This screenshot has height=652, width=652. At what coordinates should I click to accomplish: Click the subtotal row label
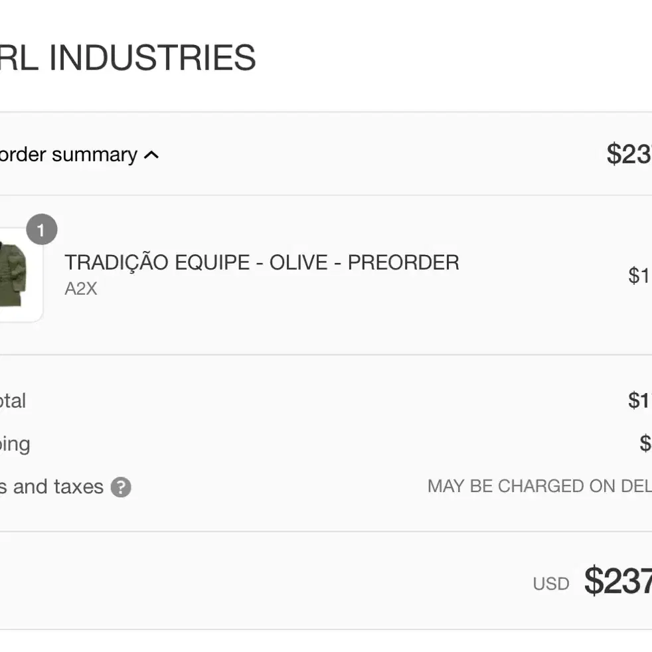tap(13, 401)
